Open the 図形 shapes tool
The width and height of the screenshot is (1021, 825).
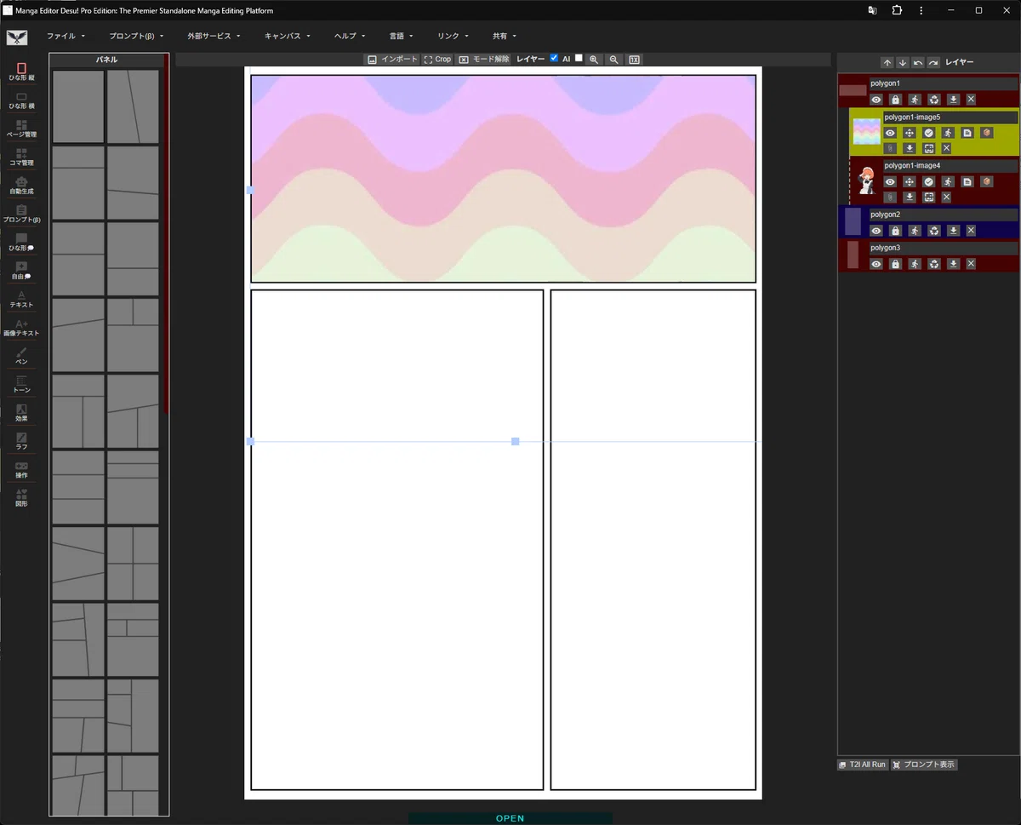21,498
